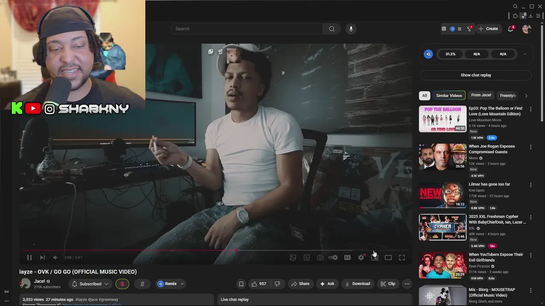Open the Subscribed notification dropdown
The height and width of the screenshot is (306, 545).
coord(90,284)
